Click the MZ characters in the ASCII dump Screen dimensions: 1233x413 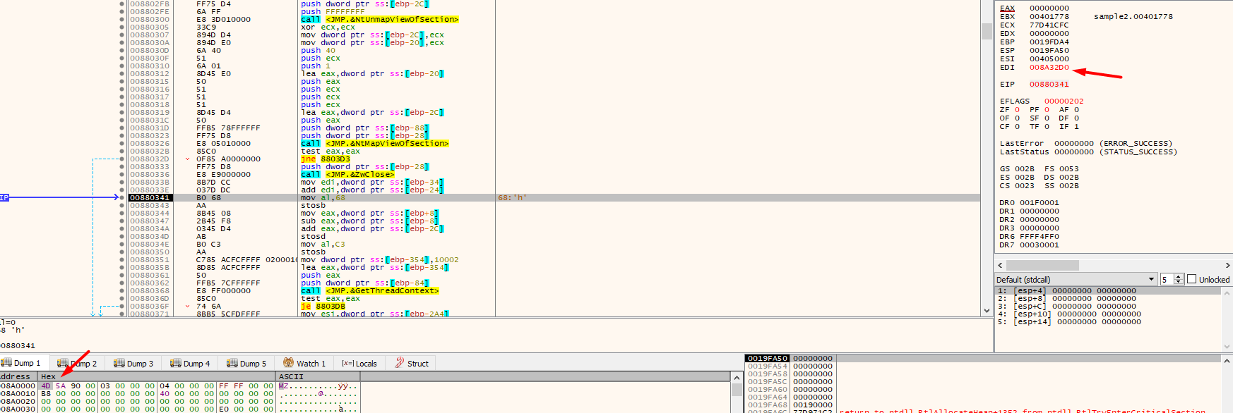coord(283,386)
